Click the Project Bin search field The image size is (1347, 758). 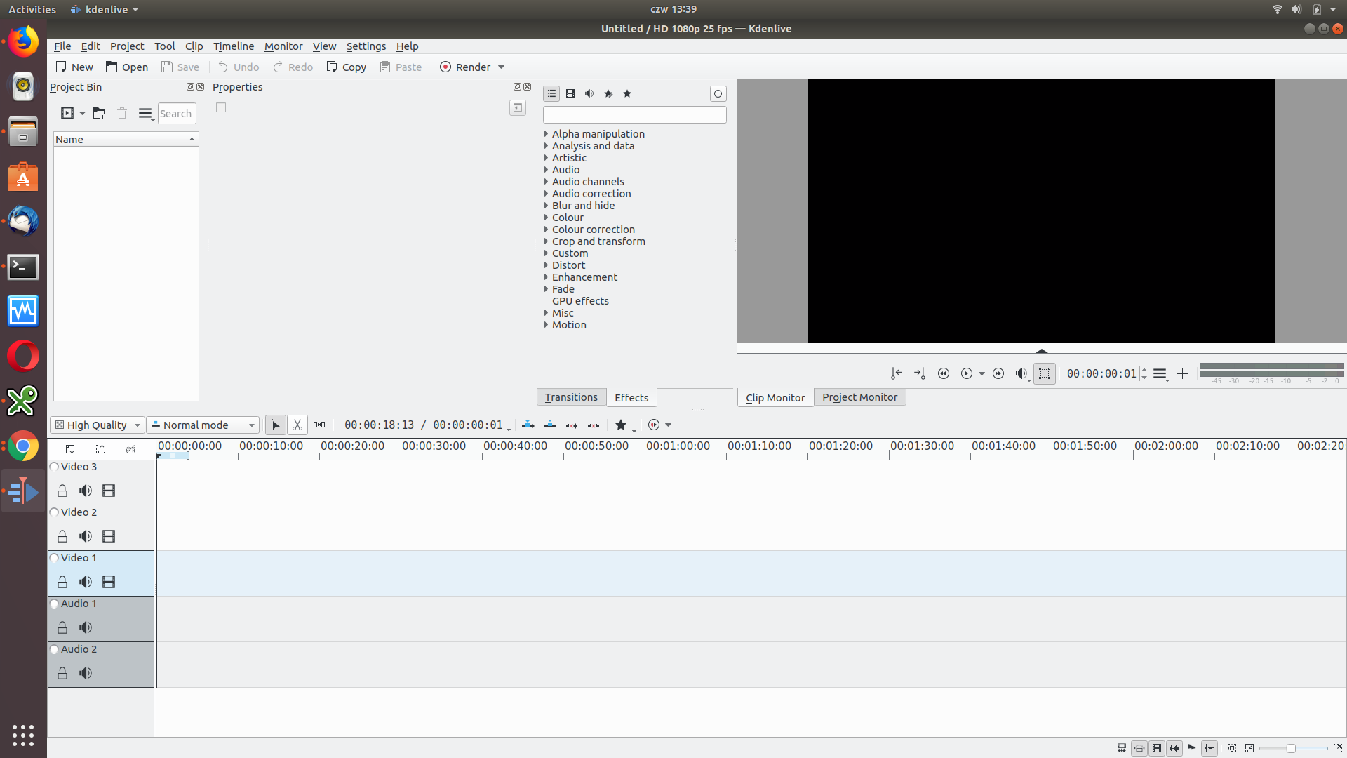click(x=176, y=113)
